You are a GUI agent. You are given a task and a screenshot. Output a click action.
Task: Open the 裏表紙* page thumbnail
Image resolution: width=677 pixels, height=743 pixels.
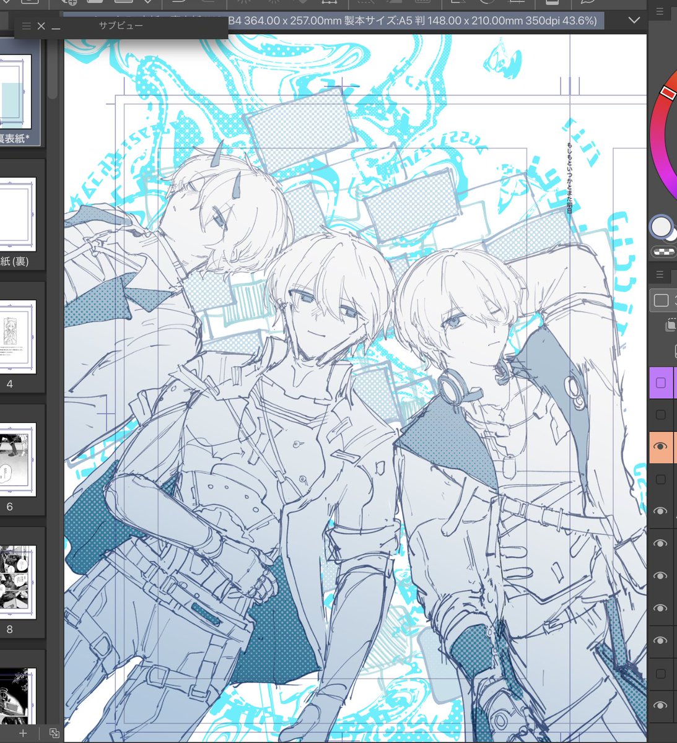pyautogui.click(x=15, y=90)
